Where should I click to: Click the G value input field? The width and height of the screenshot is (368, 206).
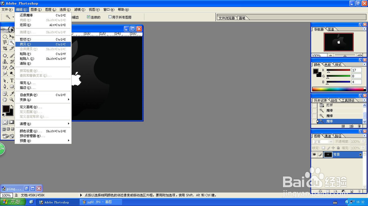[356, 76]
